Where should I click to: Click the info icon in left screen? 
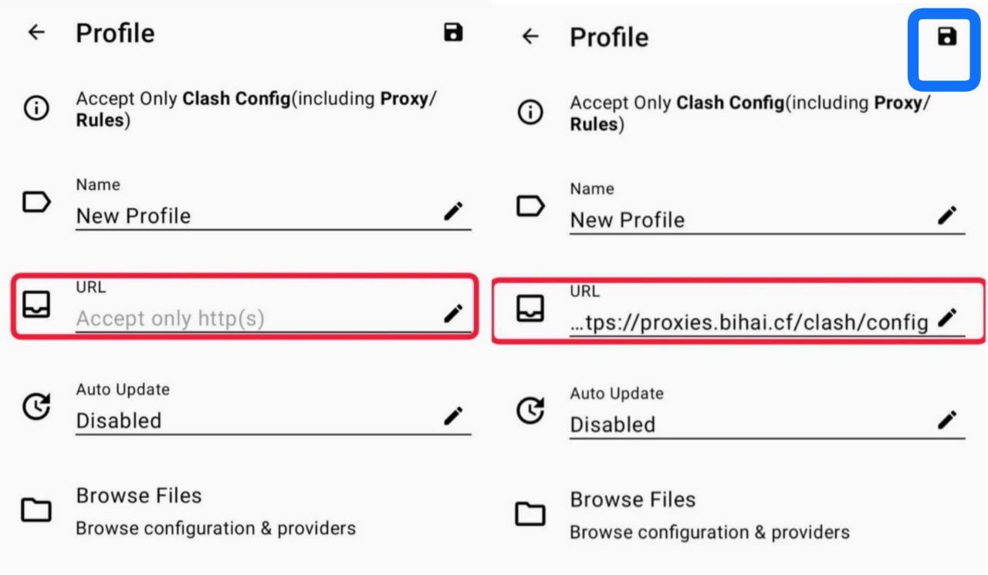(36, 109)
